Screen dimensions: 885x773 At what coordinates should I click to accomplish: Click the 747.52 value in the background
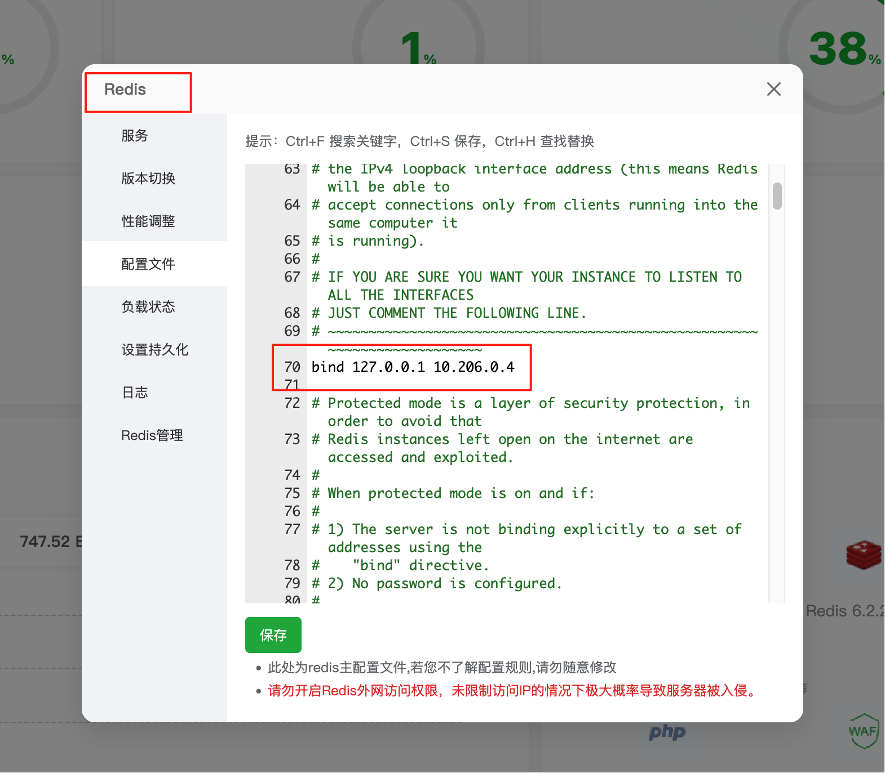pyautogui.click(x=51, y=542)
